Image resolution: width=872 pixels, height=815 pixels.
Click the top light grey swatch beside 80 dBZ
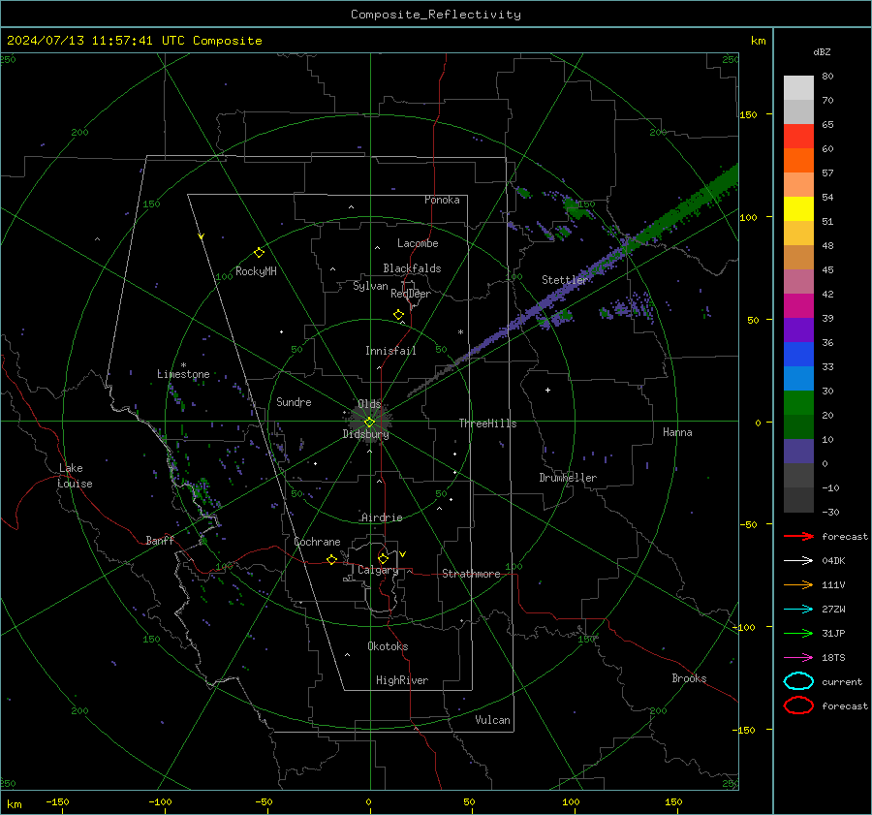798,88
